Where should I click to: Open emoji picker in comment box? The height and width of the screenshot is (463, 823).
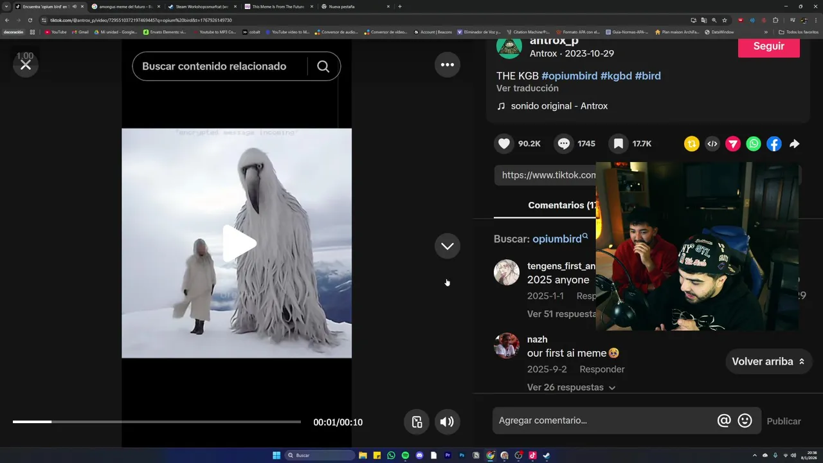745,421
